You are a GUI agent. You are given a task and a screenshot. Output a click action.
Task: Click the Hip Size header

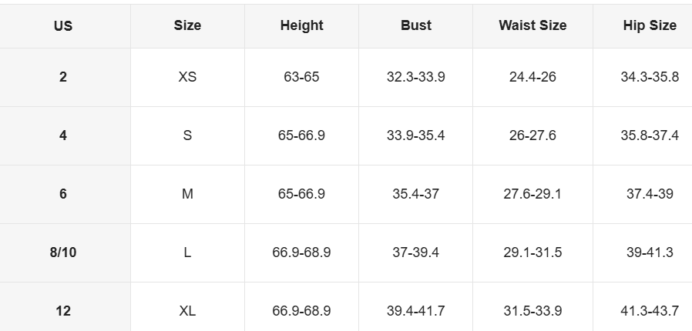[650, 25]
